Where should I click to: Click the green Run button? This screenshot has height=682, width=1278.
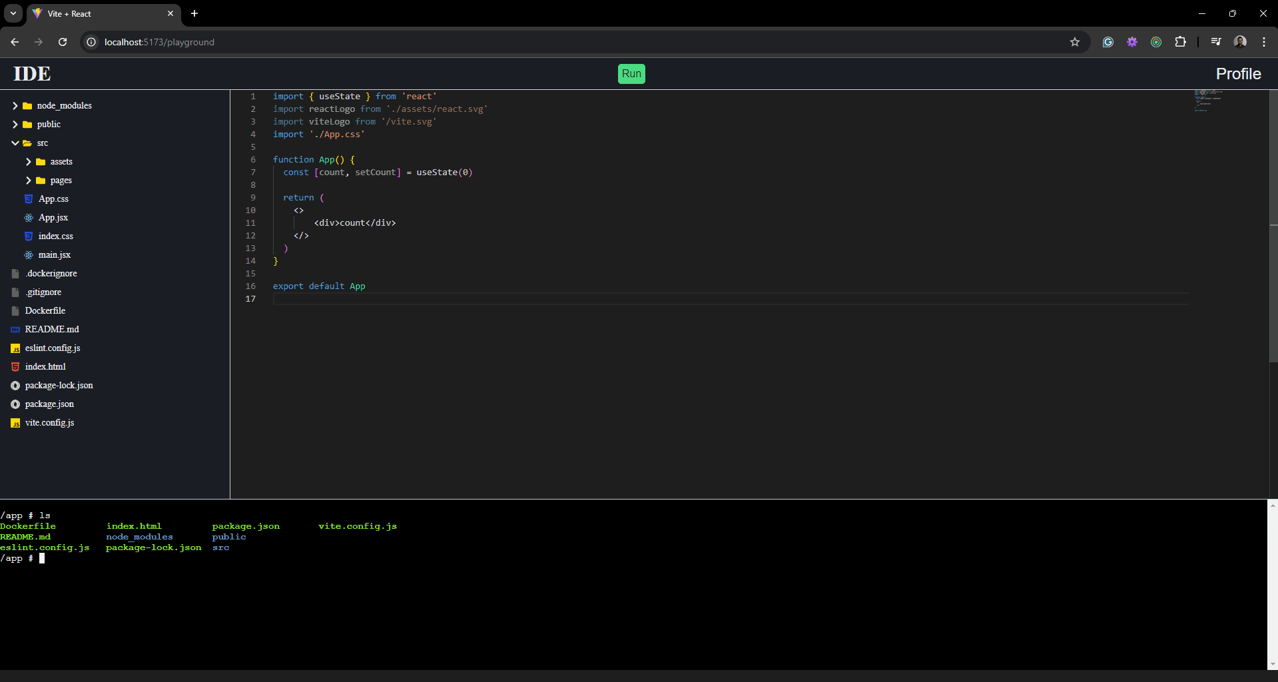[631, 74]
